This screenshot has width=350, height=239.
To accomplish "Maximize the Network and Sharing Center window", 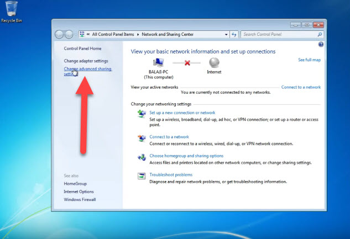I will (x=307, y=25).
